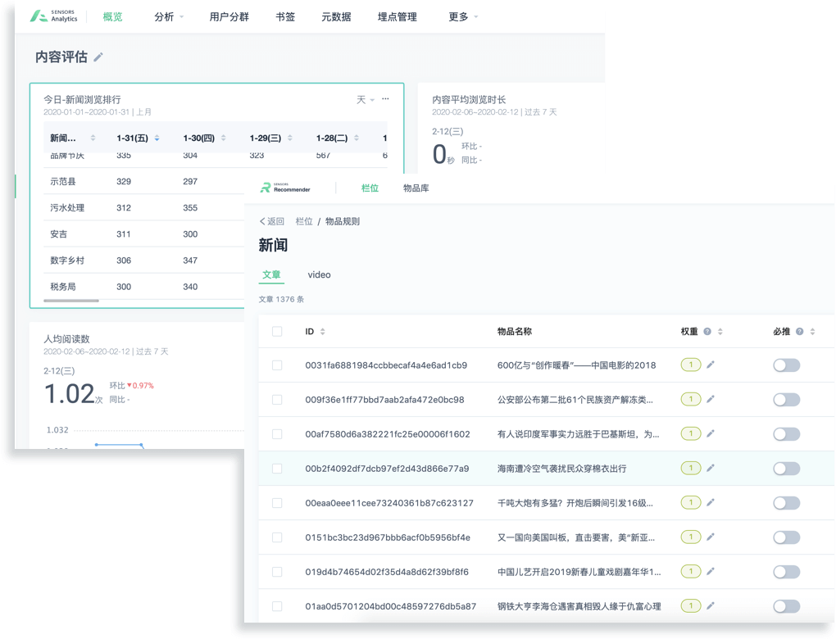This screenshot has width=836, height=639.
Task: Sort the table by ID column arrows
Action: click(322, 332)
